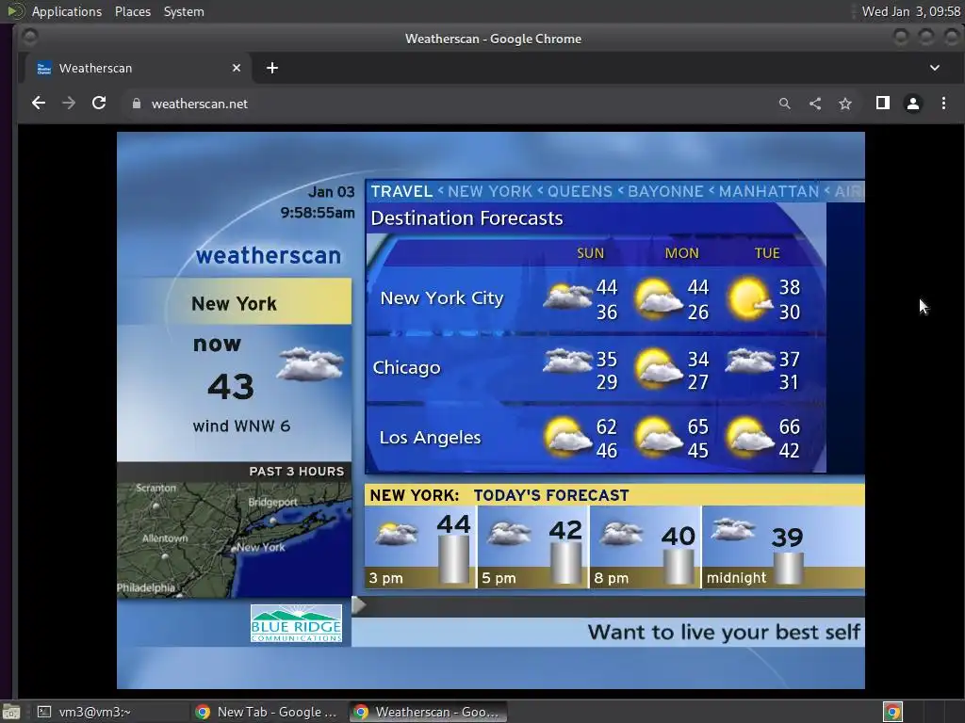Click the wind WNW 6 reading

pos(241,426)
